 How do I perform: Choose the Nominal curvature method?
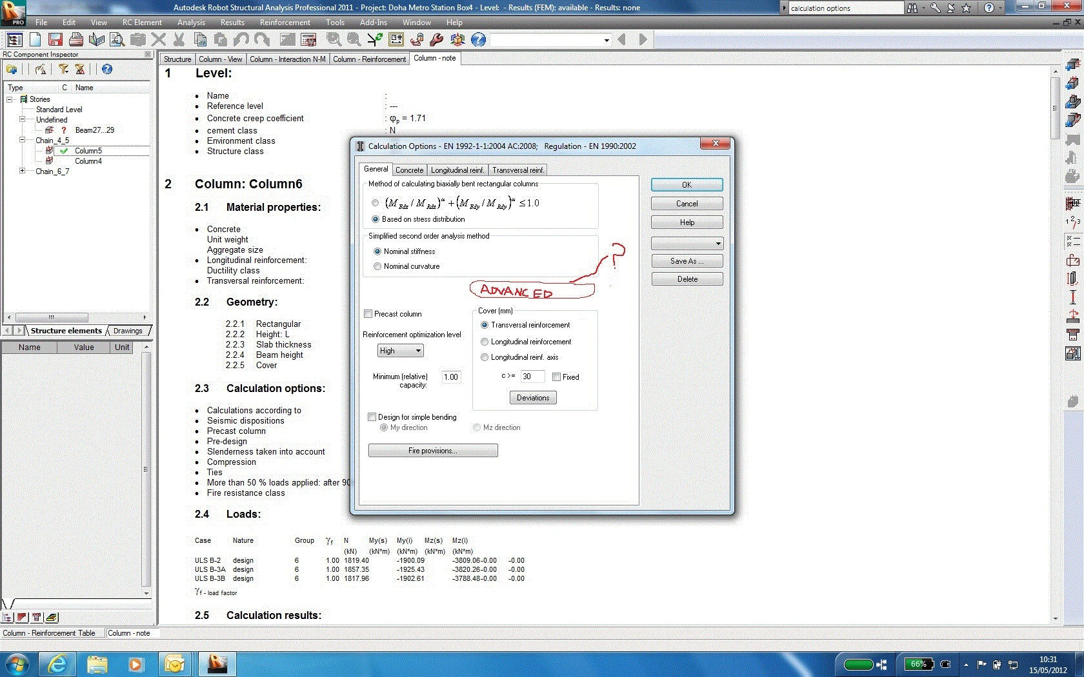coord(377,266)
